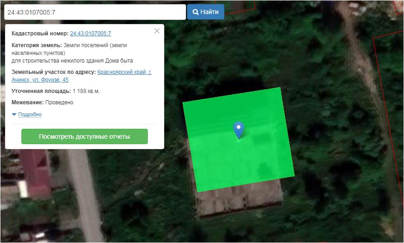This screenshot has width=404, height=243.
Task: Expand the Подробно details section
Action: point(30,114)
